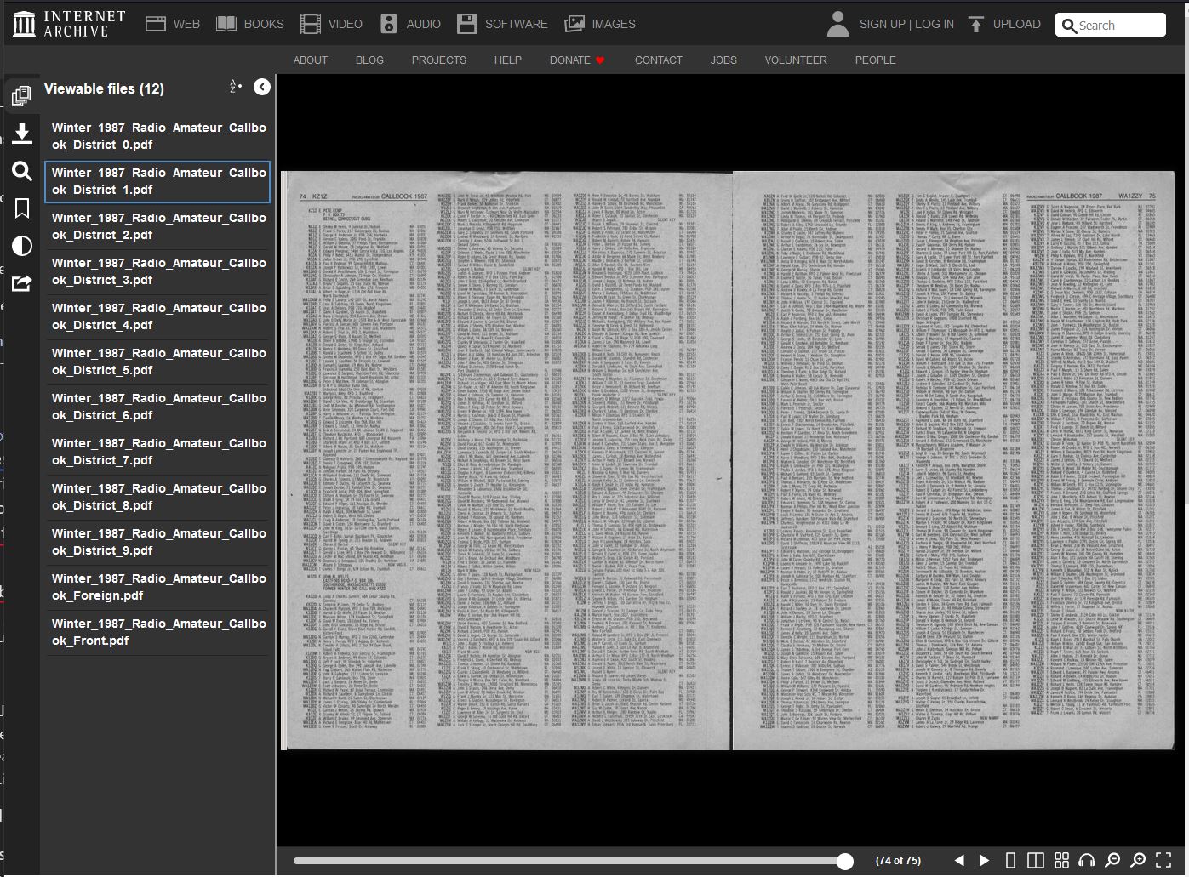Open the PEOPLE menu item
The width and height of the screenshot is (1189, 877).
[875, 60]
